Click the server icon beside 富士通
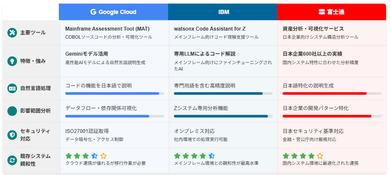 (322, 12)
